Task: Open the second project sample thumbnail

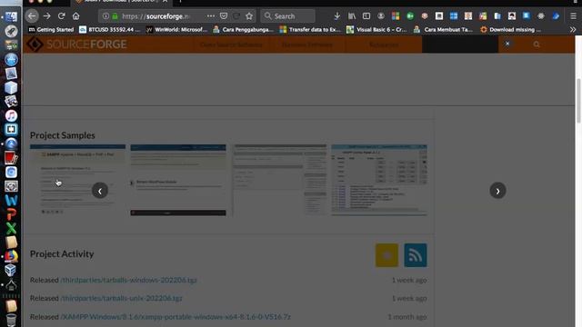Action: pyautogui.click(x=178, y=180)
